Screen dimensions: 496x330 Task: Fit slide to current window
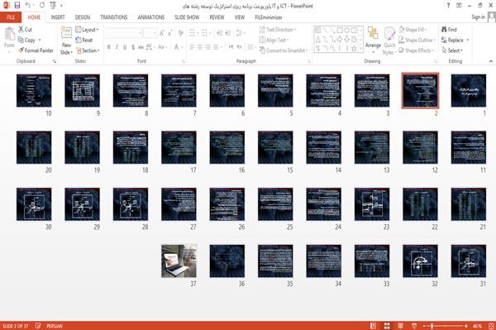tap(491, 326)
